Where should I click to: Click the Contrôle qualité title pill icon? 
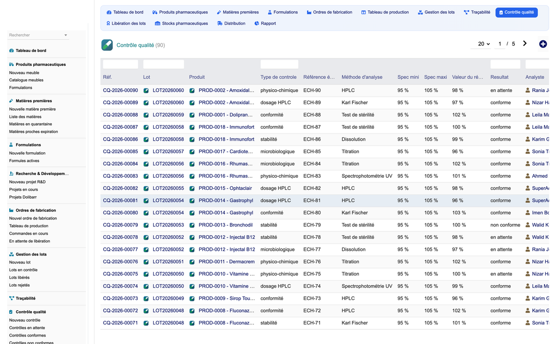pos(107,45)
